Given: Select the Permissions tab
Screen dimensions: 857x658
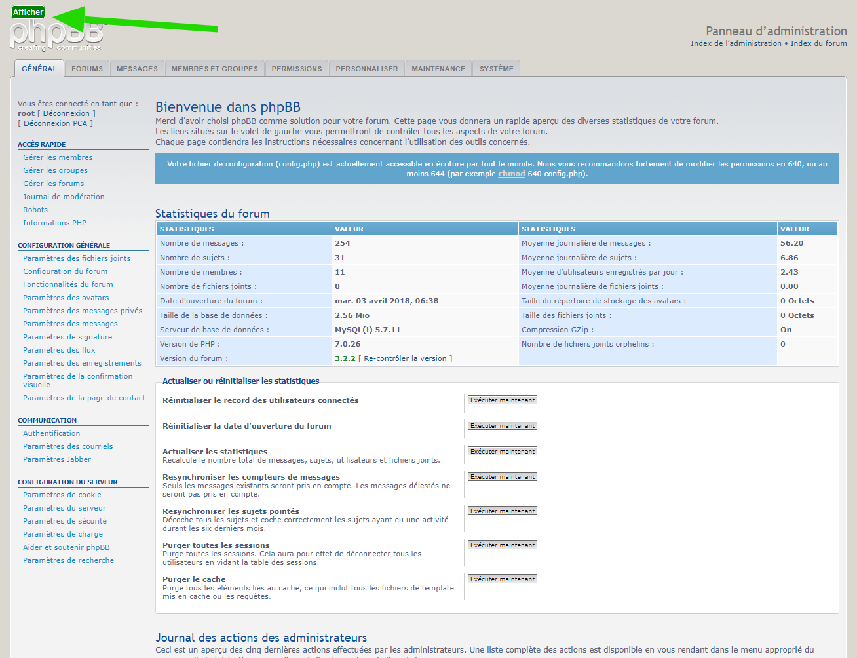Looking at the screenshot, I should tap(297, 69).
